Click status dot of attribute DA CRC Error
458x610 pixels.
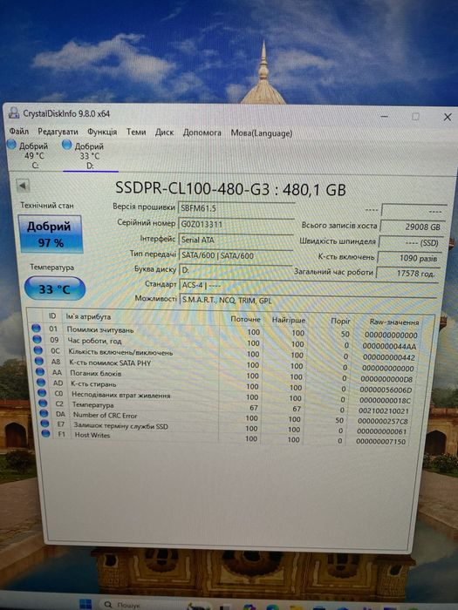tap(44, 413)
